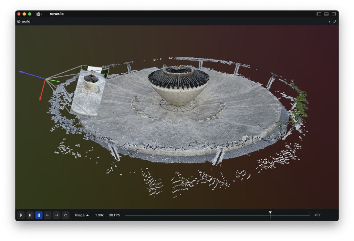Toggle the left blueprint panel
Viewport: 354px width, 241px height.
(319, 14)
